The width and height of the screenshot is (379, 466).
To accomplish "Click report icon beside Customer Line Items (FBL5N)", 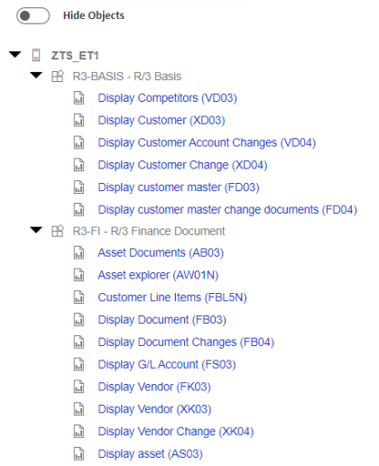I will click(x=79, y=297).
